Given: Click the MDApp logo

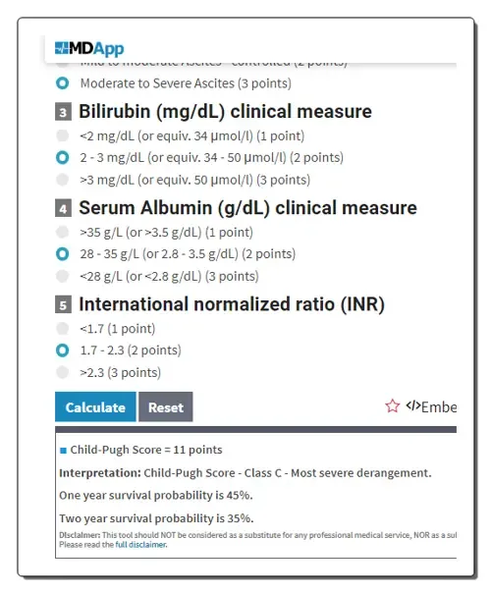Looking at the screenshot, I should (x=89, y=48).
